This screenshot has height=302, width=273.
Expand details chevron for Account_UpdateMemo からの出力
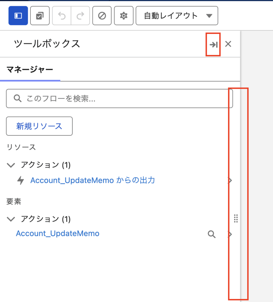pos(230,180)
